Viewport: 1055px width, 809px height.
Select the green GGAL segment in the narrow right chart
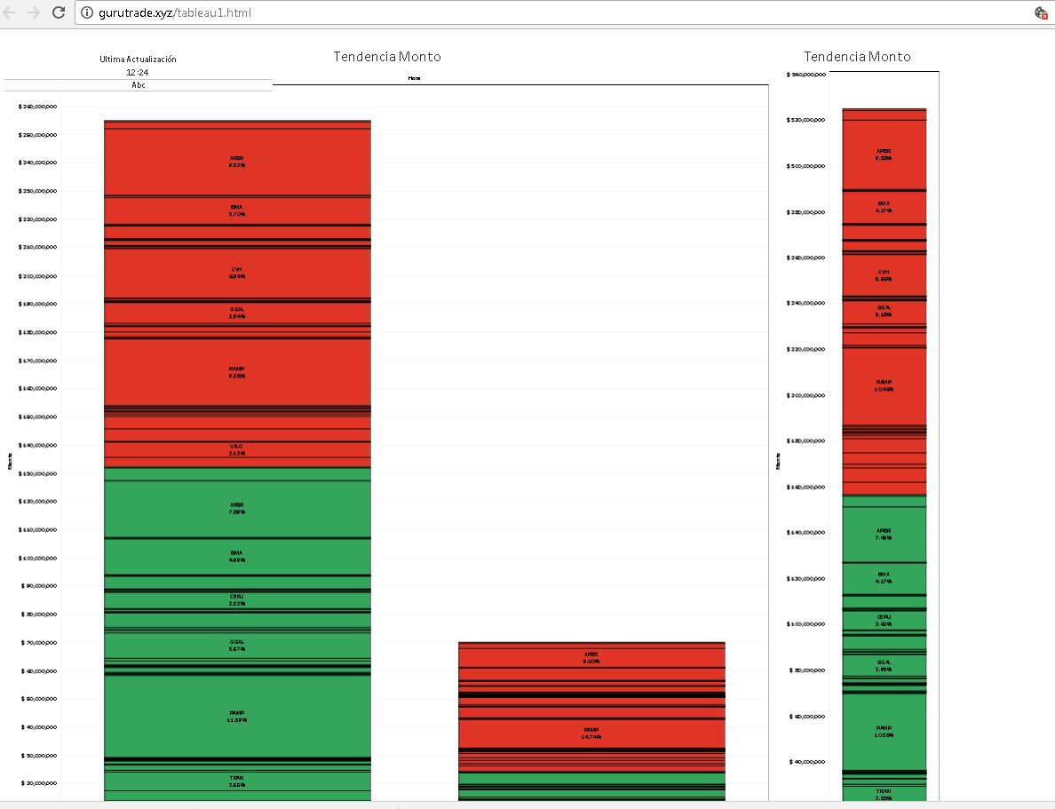884,666
